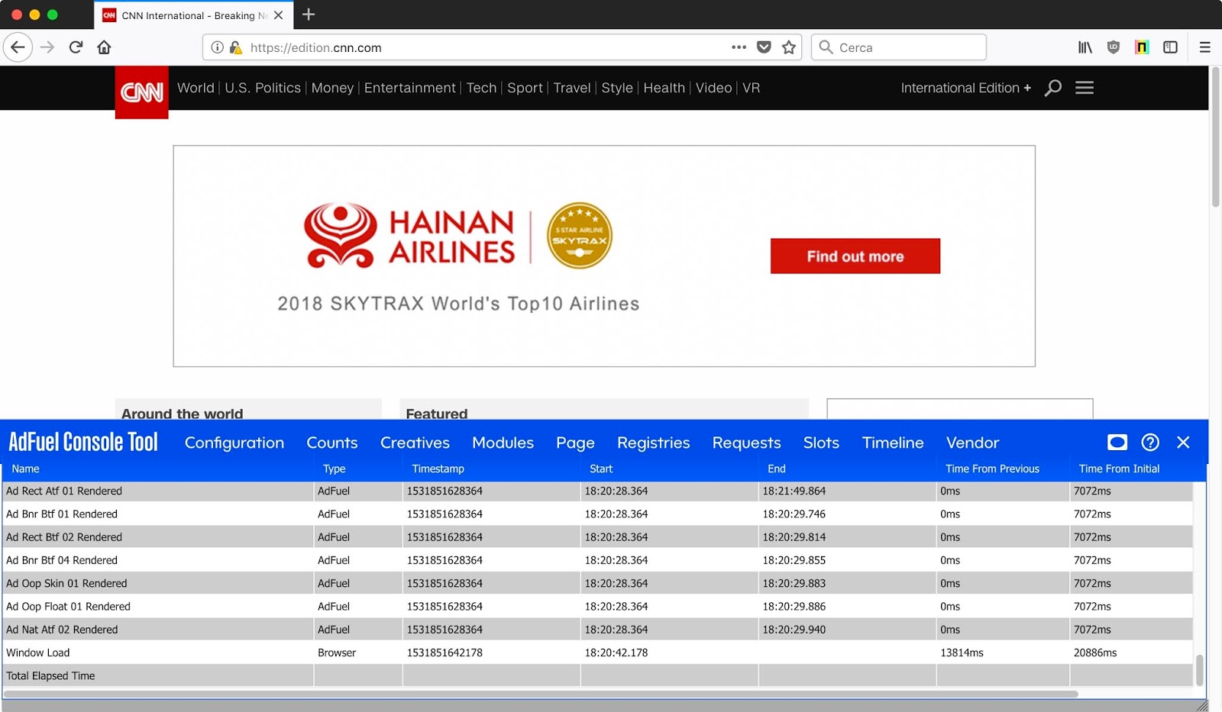This screenshot has width=1222, height=712.
Task: Click the CNN logo
Action: coord(142,92)
